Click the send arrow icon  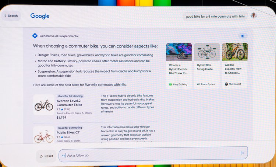pos(243,153)
